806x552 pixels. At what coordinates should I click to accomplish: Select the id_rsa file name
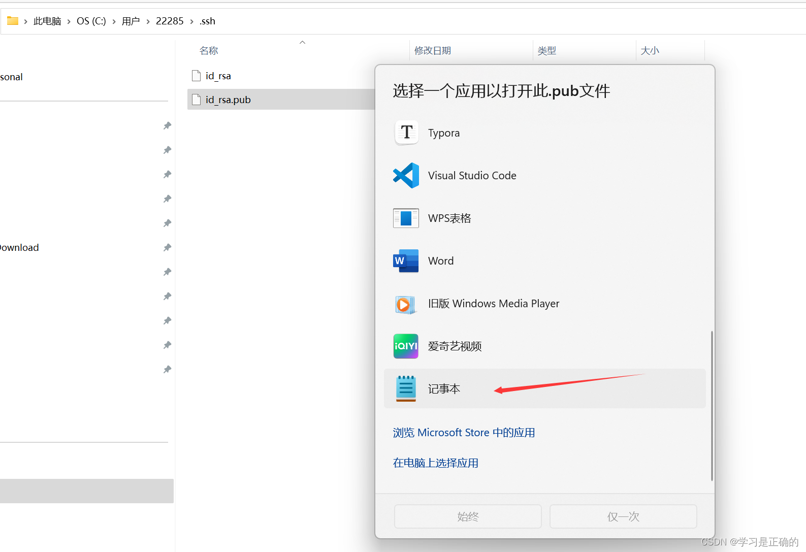[x=218, y=76]
